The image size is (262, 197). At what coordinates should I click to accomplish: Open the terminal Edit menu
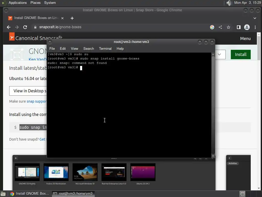(x=63, y=48)
